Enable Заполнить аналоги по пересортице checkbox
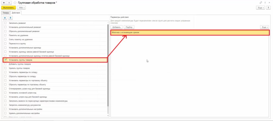 point(5,101)
